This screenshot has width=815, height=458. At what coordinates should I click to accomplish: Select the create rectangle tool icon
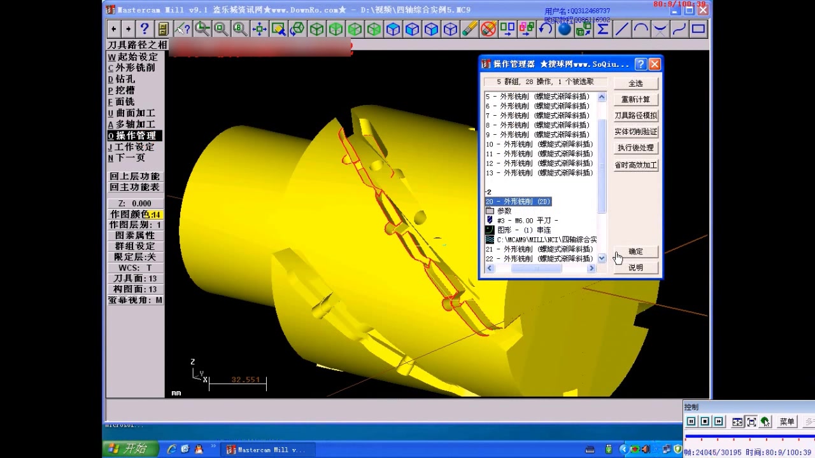pyautogui.click(x=698, y=29)
